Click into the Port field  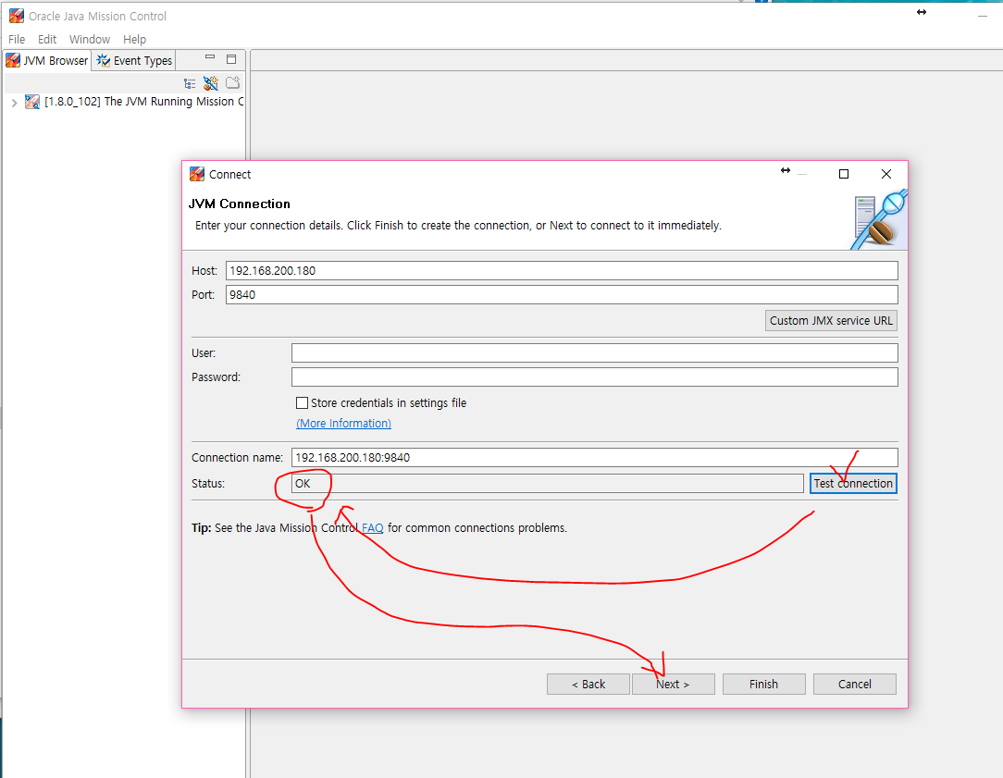pyautogui.click(x=562, y=295)
